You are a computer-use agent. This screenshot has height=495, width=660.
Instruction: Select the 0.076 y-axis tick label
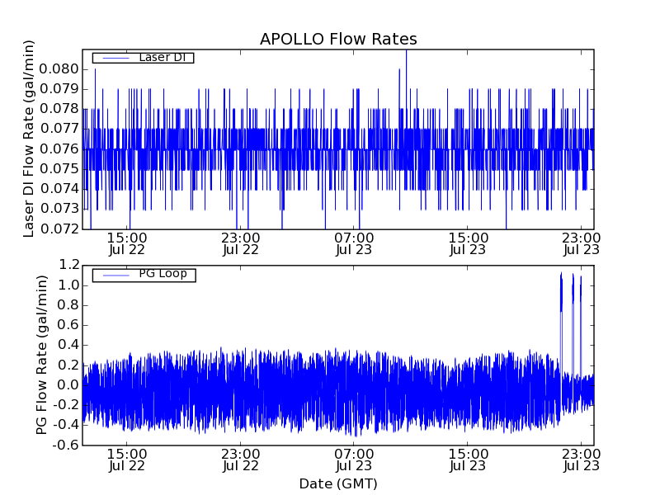coord(59,148)
